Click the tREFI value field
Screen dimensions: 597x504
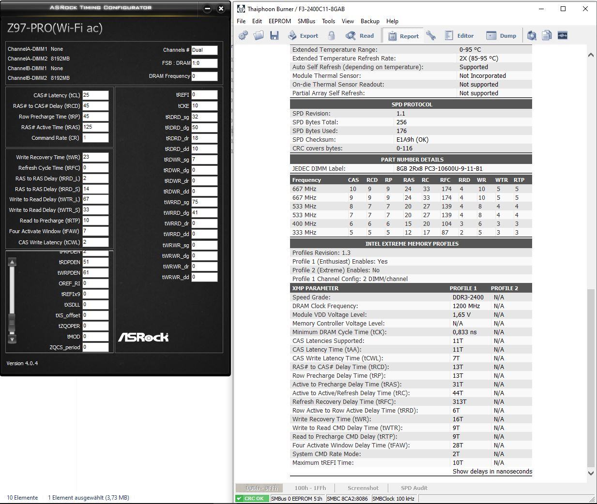coord(204,95)
